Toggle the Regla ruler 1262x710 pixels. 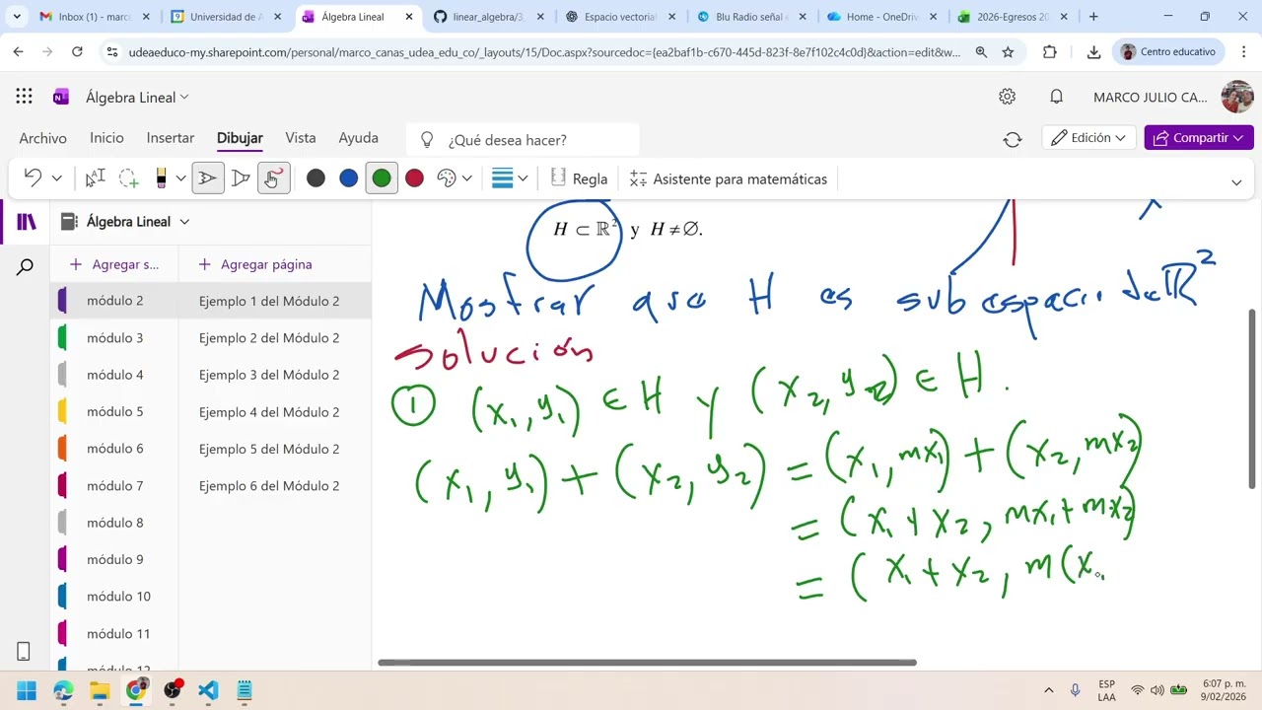[579, 178]
